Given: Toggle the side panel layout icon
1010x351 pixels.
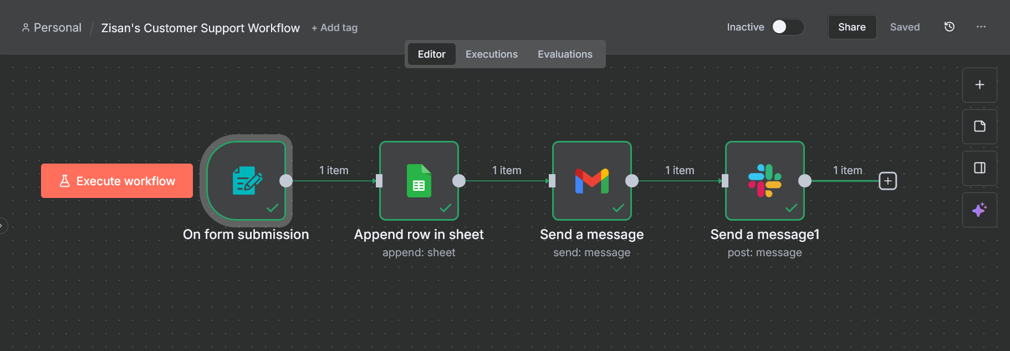Looking at the screenshot, I should 980,168.
